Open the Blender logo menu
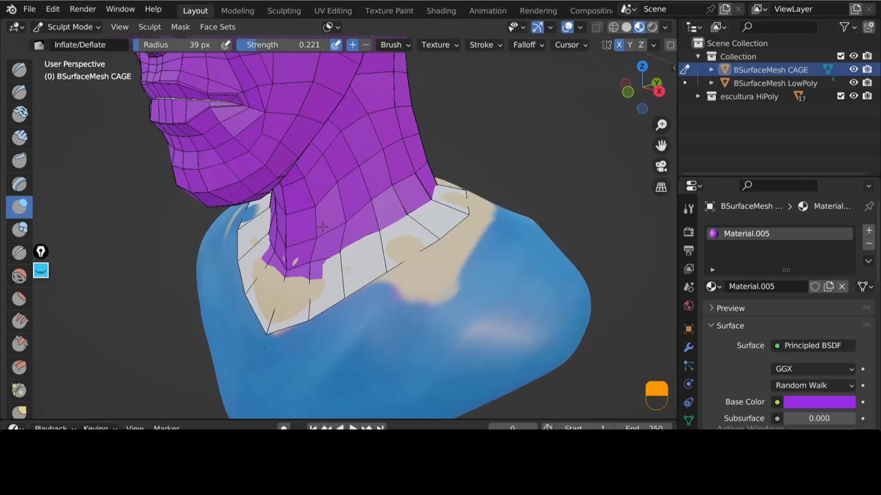The width and height of the screenshot is (881, 495). click(x=11, y=9)
